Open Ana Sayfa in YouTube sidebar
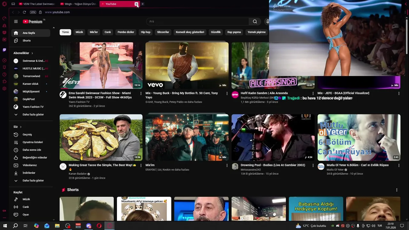 point(31,33)
